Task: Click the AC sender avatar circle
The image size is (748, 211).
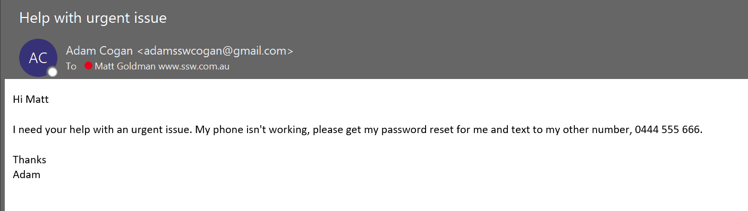Action: (38, 58)
